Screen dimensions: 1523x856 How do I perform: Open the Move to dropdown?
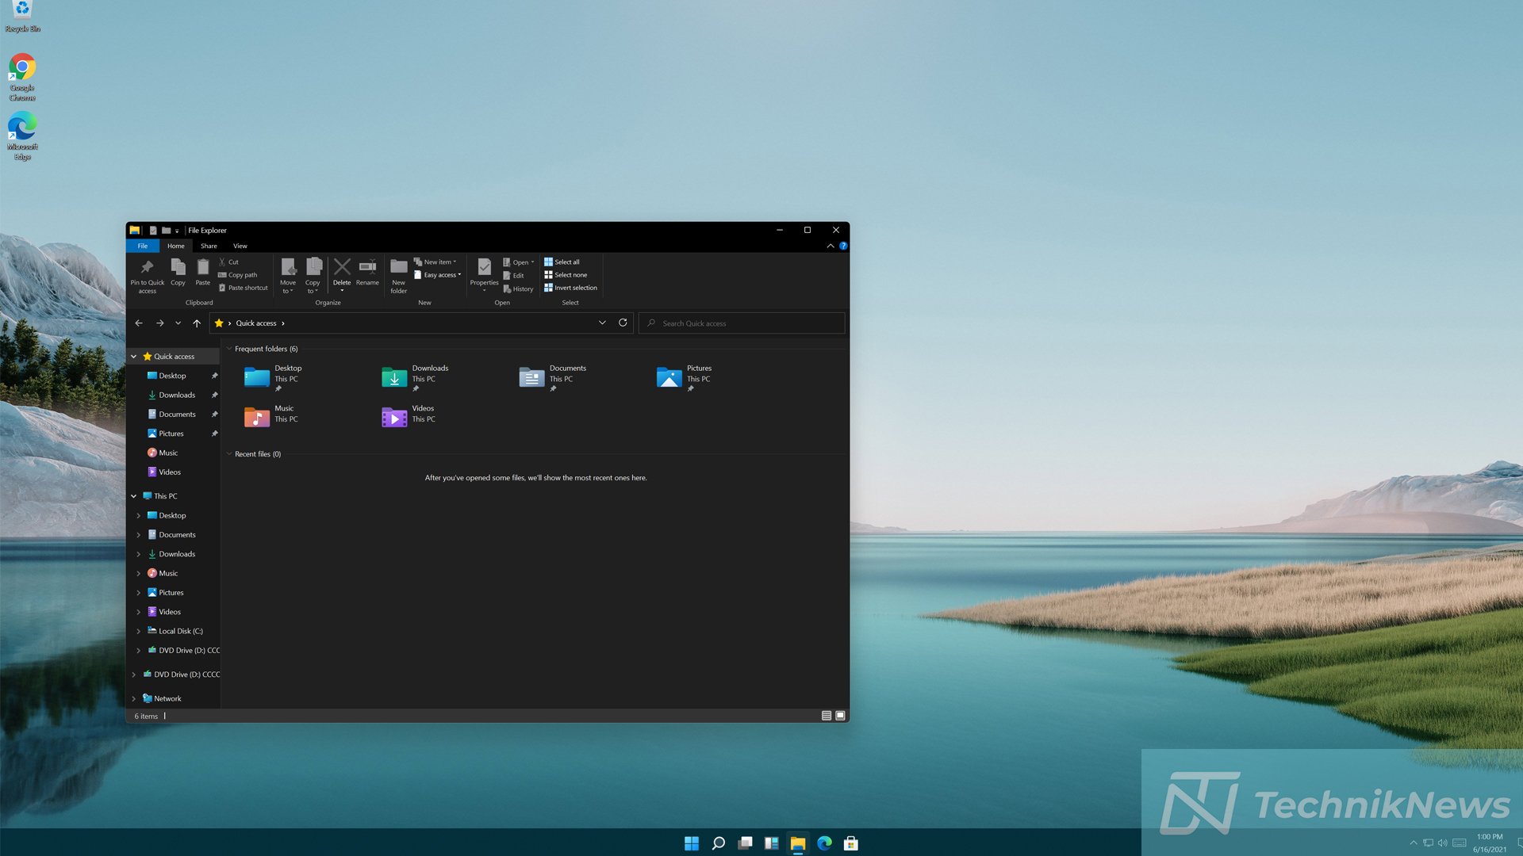[287, 275]
